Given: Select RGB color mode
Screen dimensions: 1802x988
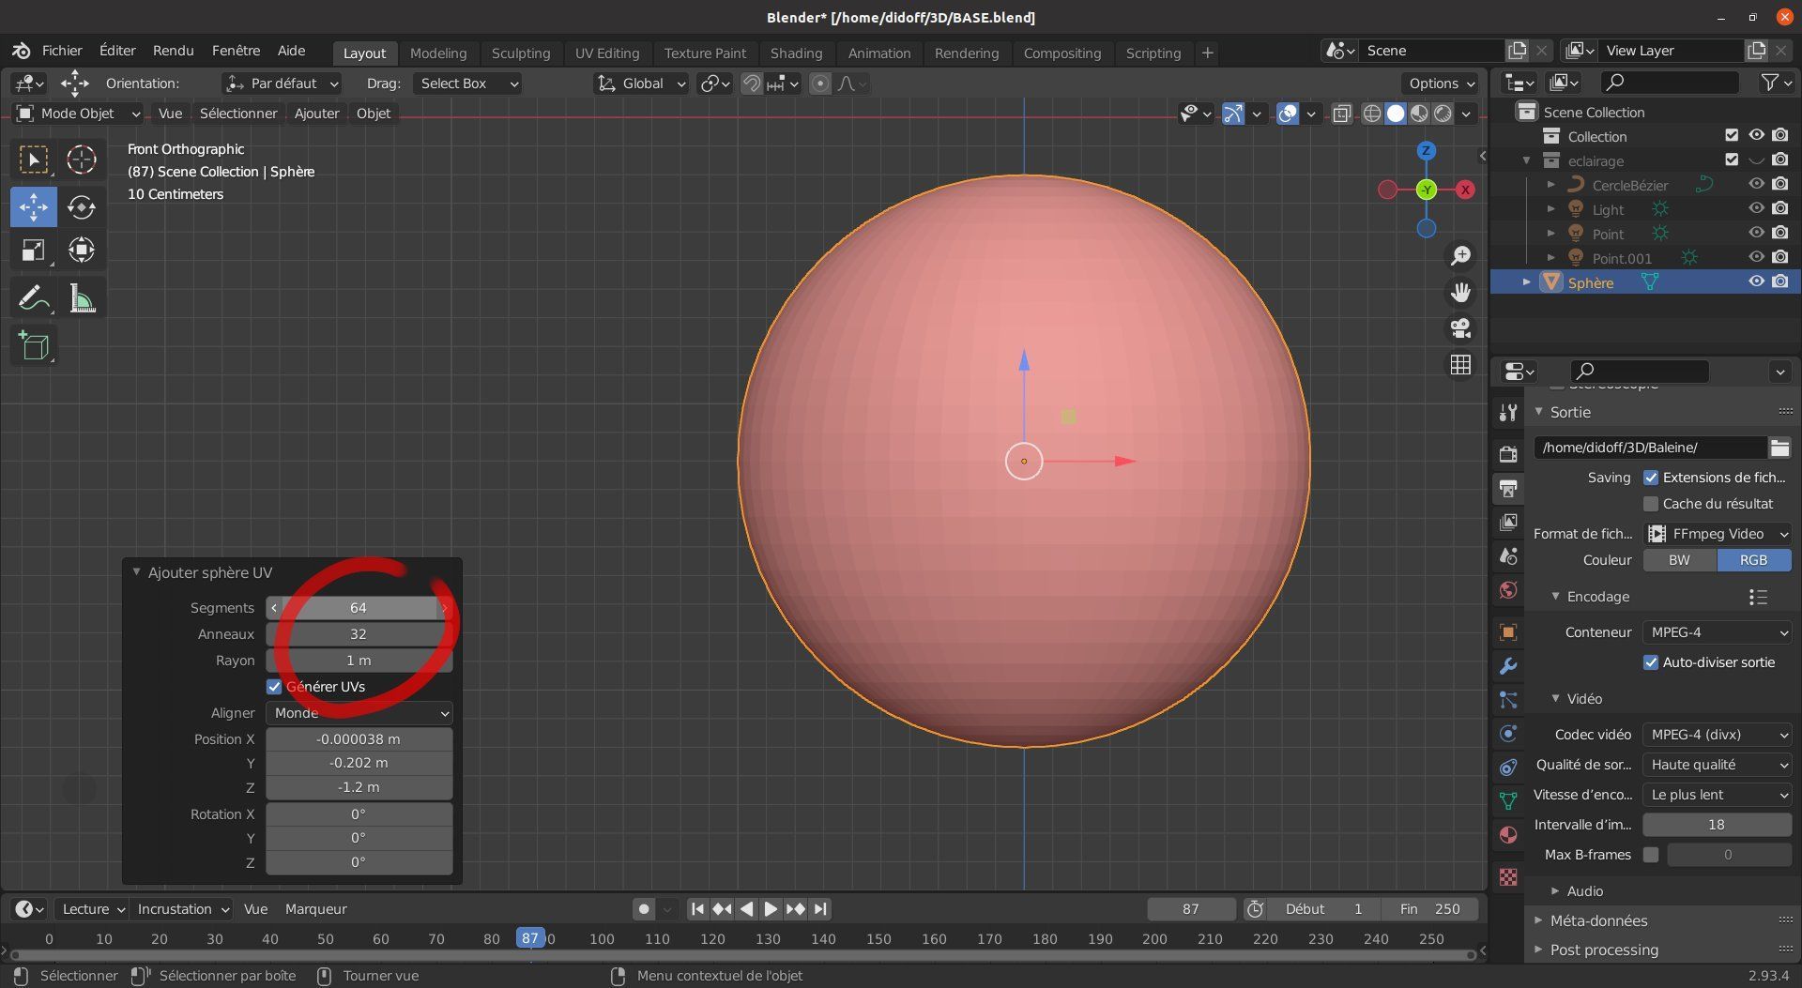Looking at the screenshot, I should [x=1753, y=560].
